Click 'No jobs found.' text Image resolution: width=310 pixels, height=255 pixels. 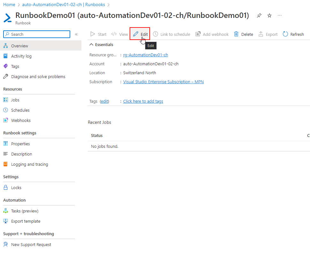point(105,146)
